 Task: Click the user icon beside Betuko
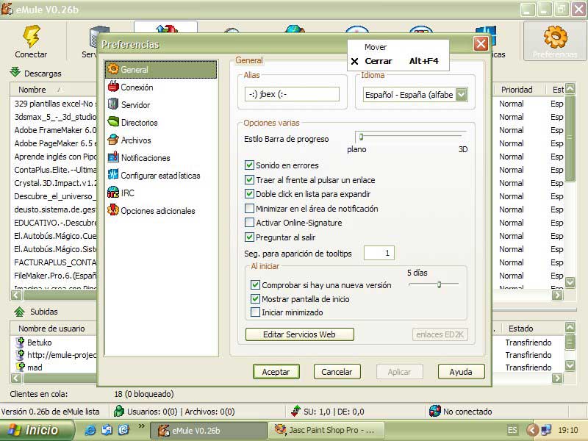[x=21, y=342]
